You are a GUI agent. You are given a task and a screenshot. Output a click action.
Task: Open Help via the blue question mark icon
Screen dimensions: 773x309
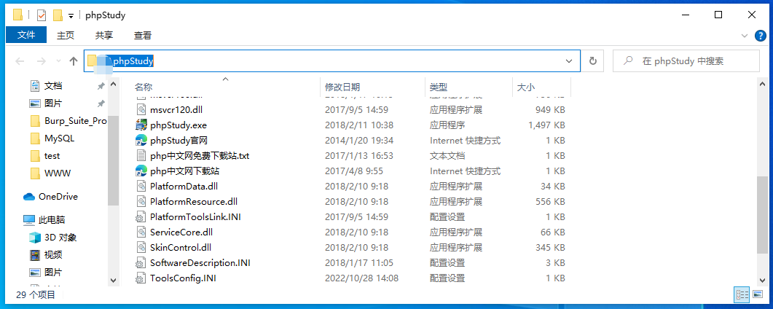761,36
